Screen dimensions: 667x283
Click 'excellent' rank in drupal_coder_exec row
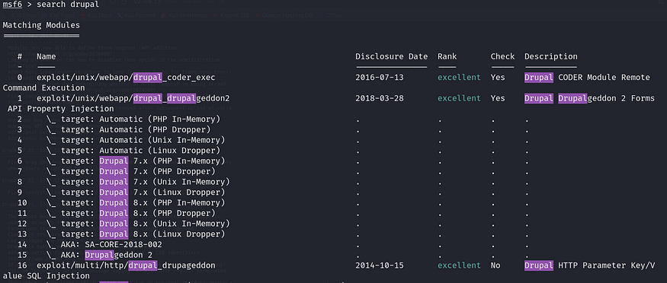(x=459, y=78)
